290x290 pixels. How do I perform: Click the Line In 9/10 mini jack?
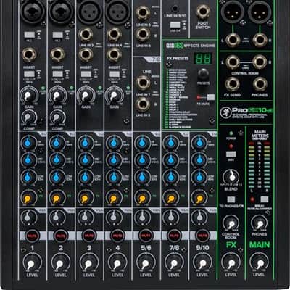click(175, 9)
